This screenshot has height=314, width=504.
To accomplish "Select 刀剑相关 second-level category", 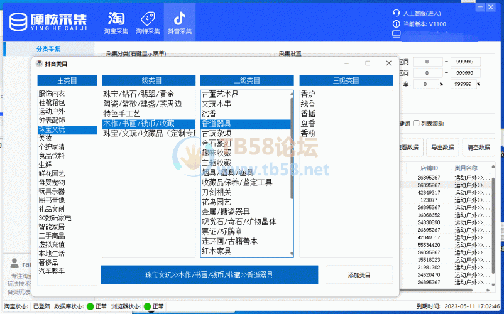I will pos(216,192).
